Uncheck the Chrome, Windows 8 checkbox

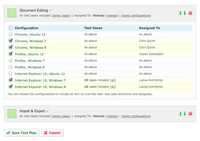pos(11,47)
